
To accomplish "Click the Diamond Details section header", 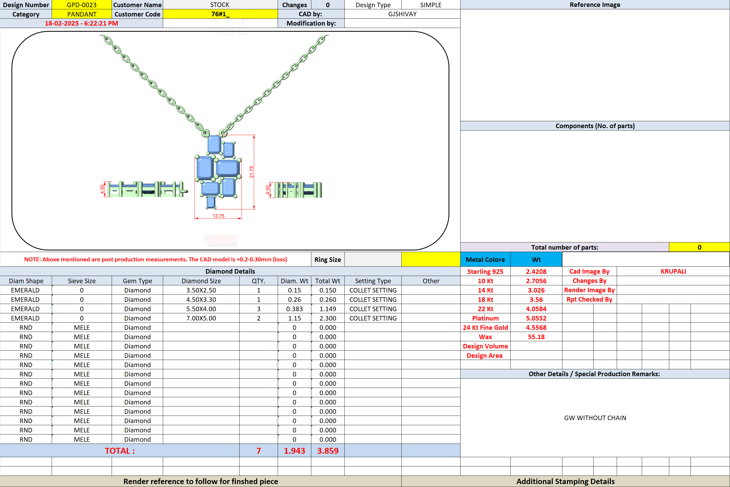I will click(x=230, y=271).
